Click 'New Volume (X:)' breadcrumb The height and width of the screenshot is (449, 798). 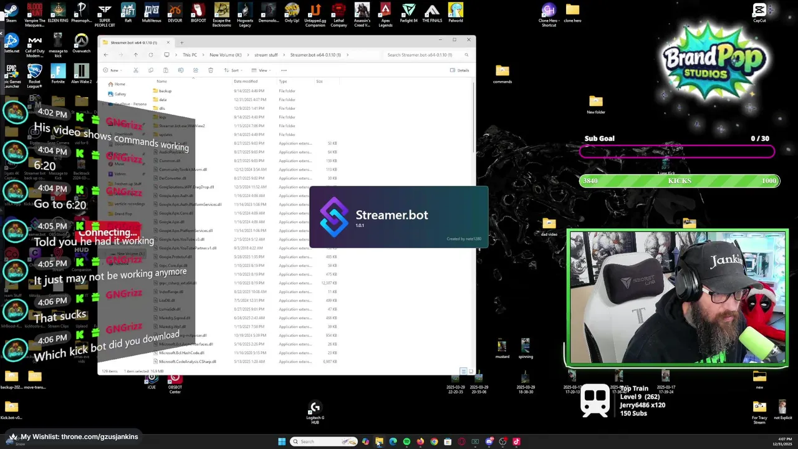pyautogui.click(x=225, y=55)
